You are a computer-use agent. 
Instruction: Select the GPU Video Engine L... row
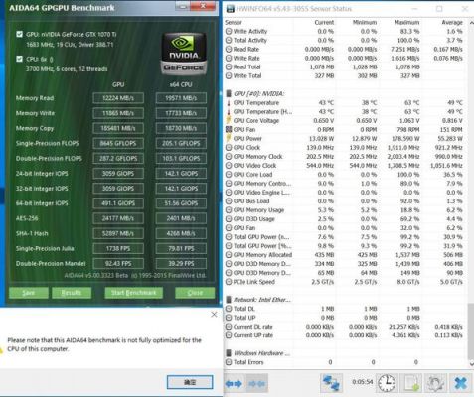pos(344,193)
